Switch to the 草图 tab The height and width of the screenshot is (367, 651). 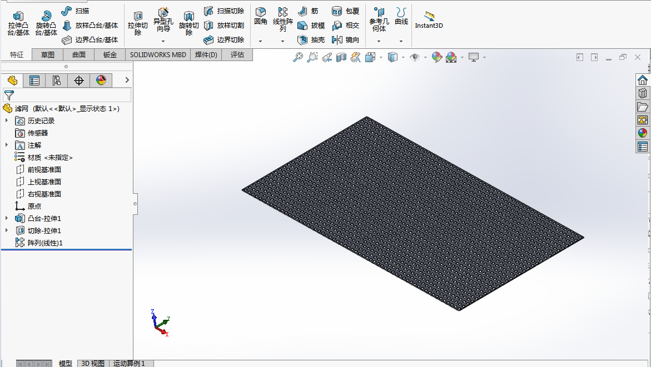point(48,55)
